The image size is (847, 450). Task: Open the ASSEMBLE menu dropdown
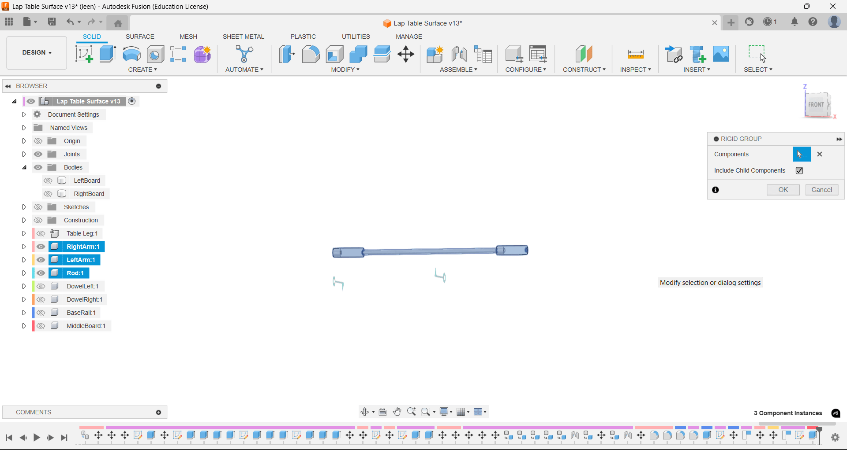coord(458,70)
